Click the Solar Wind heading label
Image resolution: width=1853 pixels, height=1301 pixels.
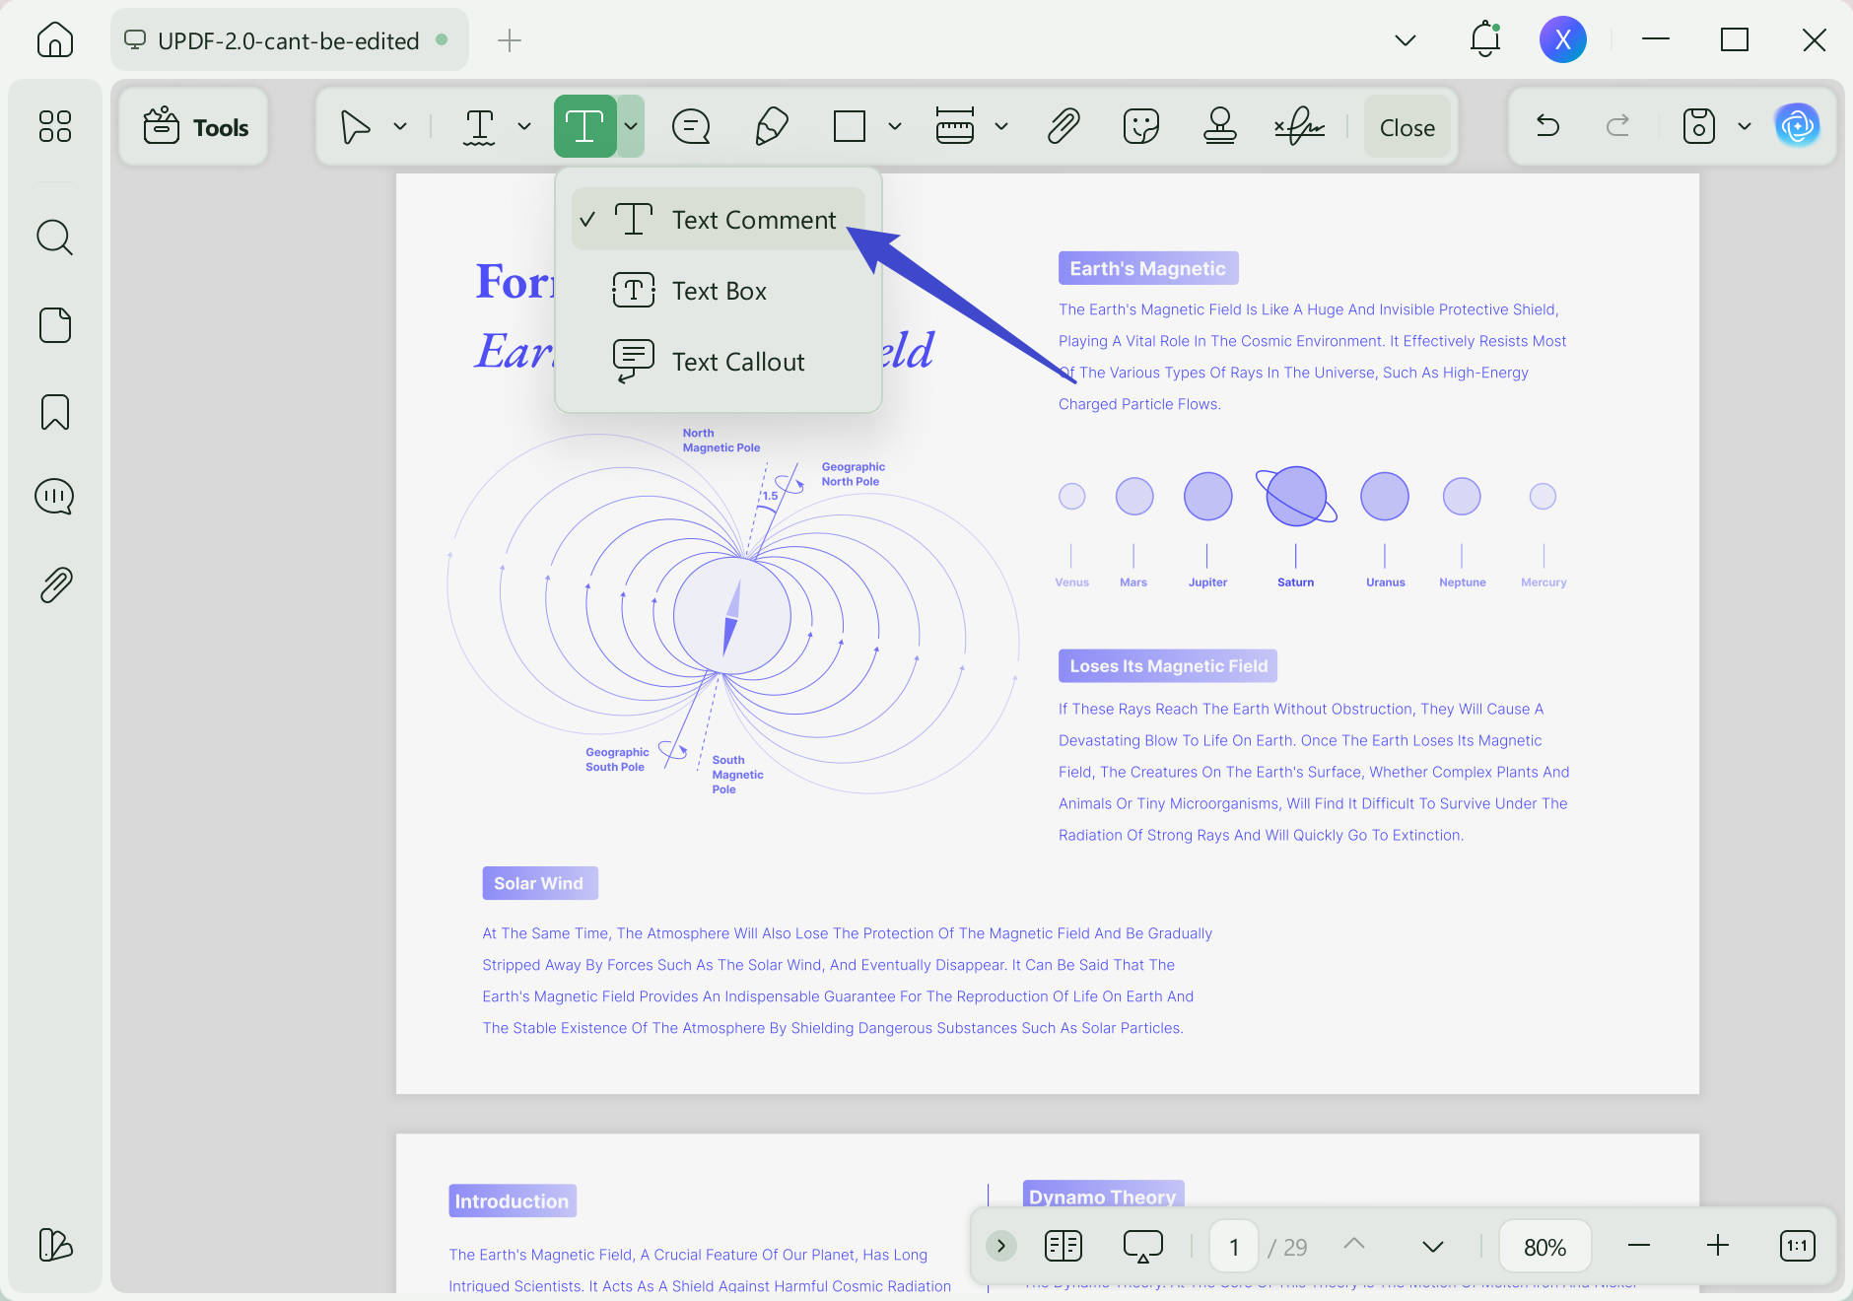[539, 883]
